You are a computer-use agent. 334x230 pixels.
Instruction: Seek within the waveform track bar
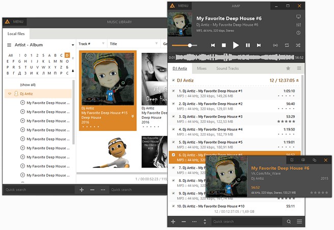click(x=235, y=57)
